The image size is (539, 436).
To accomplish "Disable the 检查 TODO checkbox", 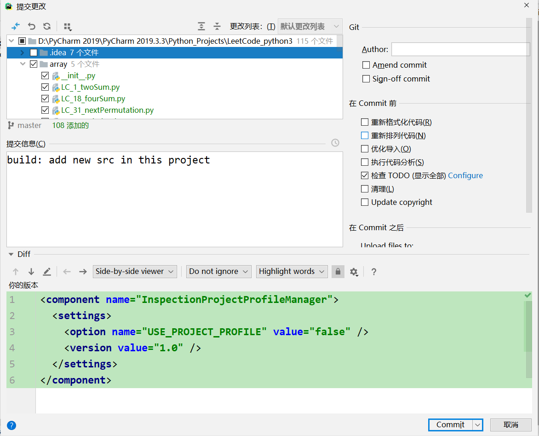I will (x=365, y=175).
